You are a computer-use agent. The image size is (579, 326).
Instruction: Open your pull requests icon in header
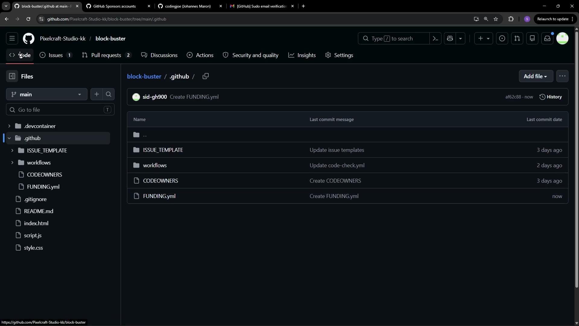(517, 39)
